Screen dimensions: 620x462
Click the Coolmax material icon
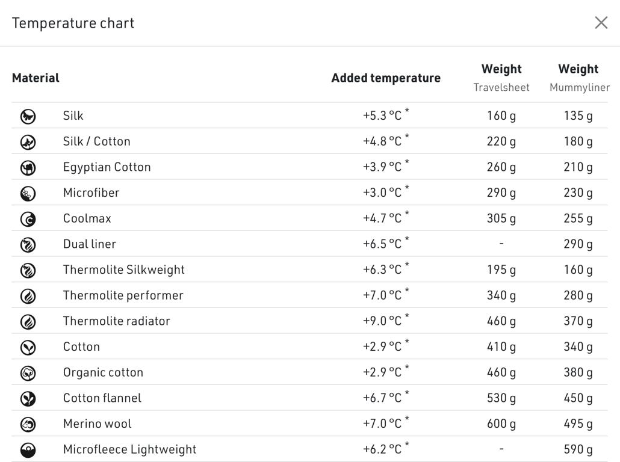28,219
